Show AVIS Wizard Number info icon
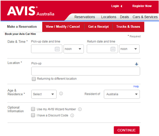 (x=80, y=109)
